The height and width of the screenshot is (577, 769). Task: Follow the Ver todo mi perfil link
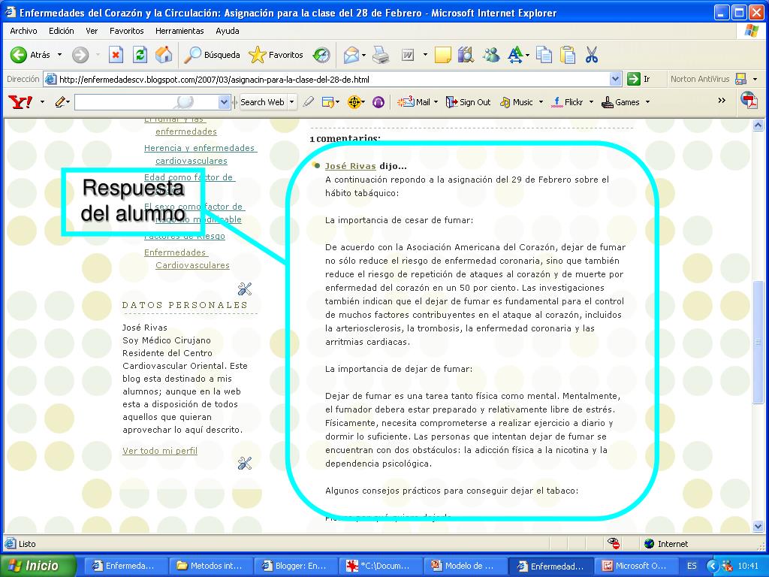point(160,451)
